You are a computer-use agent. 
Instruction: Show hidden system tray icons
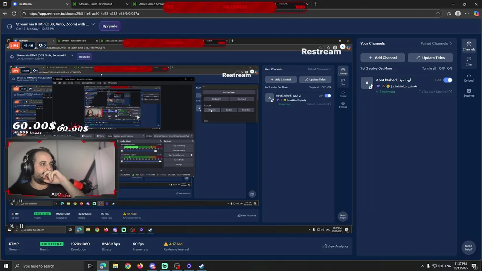423,266
